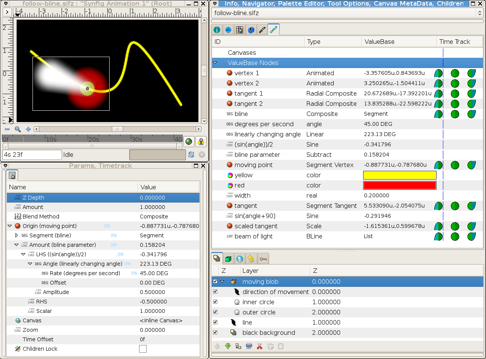Switch to the META tab
Image resolution: width=486 pixels, height=359 pixels.
262,30
